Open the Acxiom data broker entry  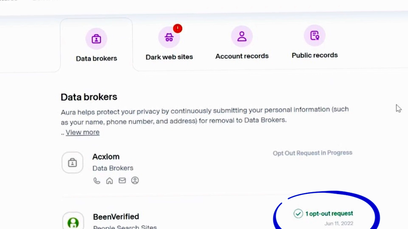(x=106, y=157)
